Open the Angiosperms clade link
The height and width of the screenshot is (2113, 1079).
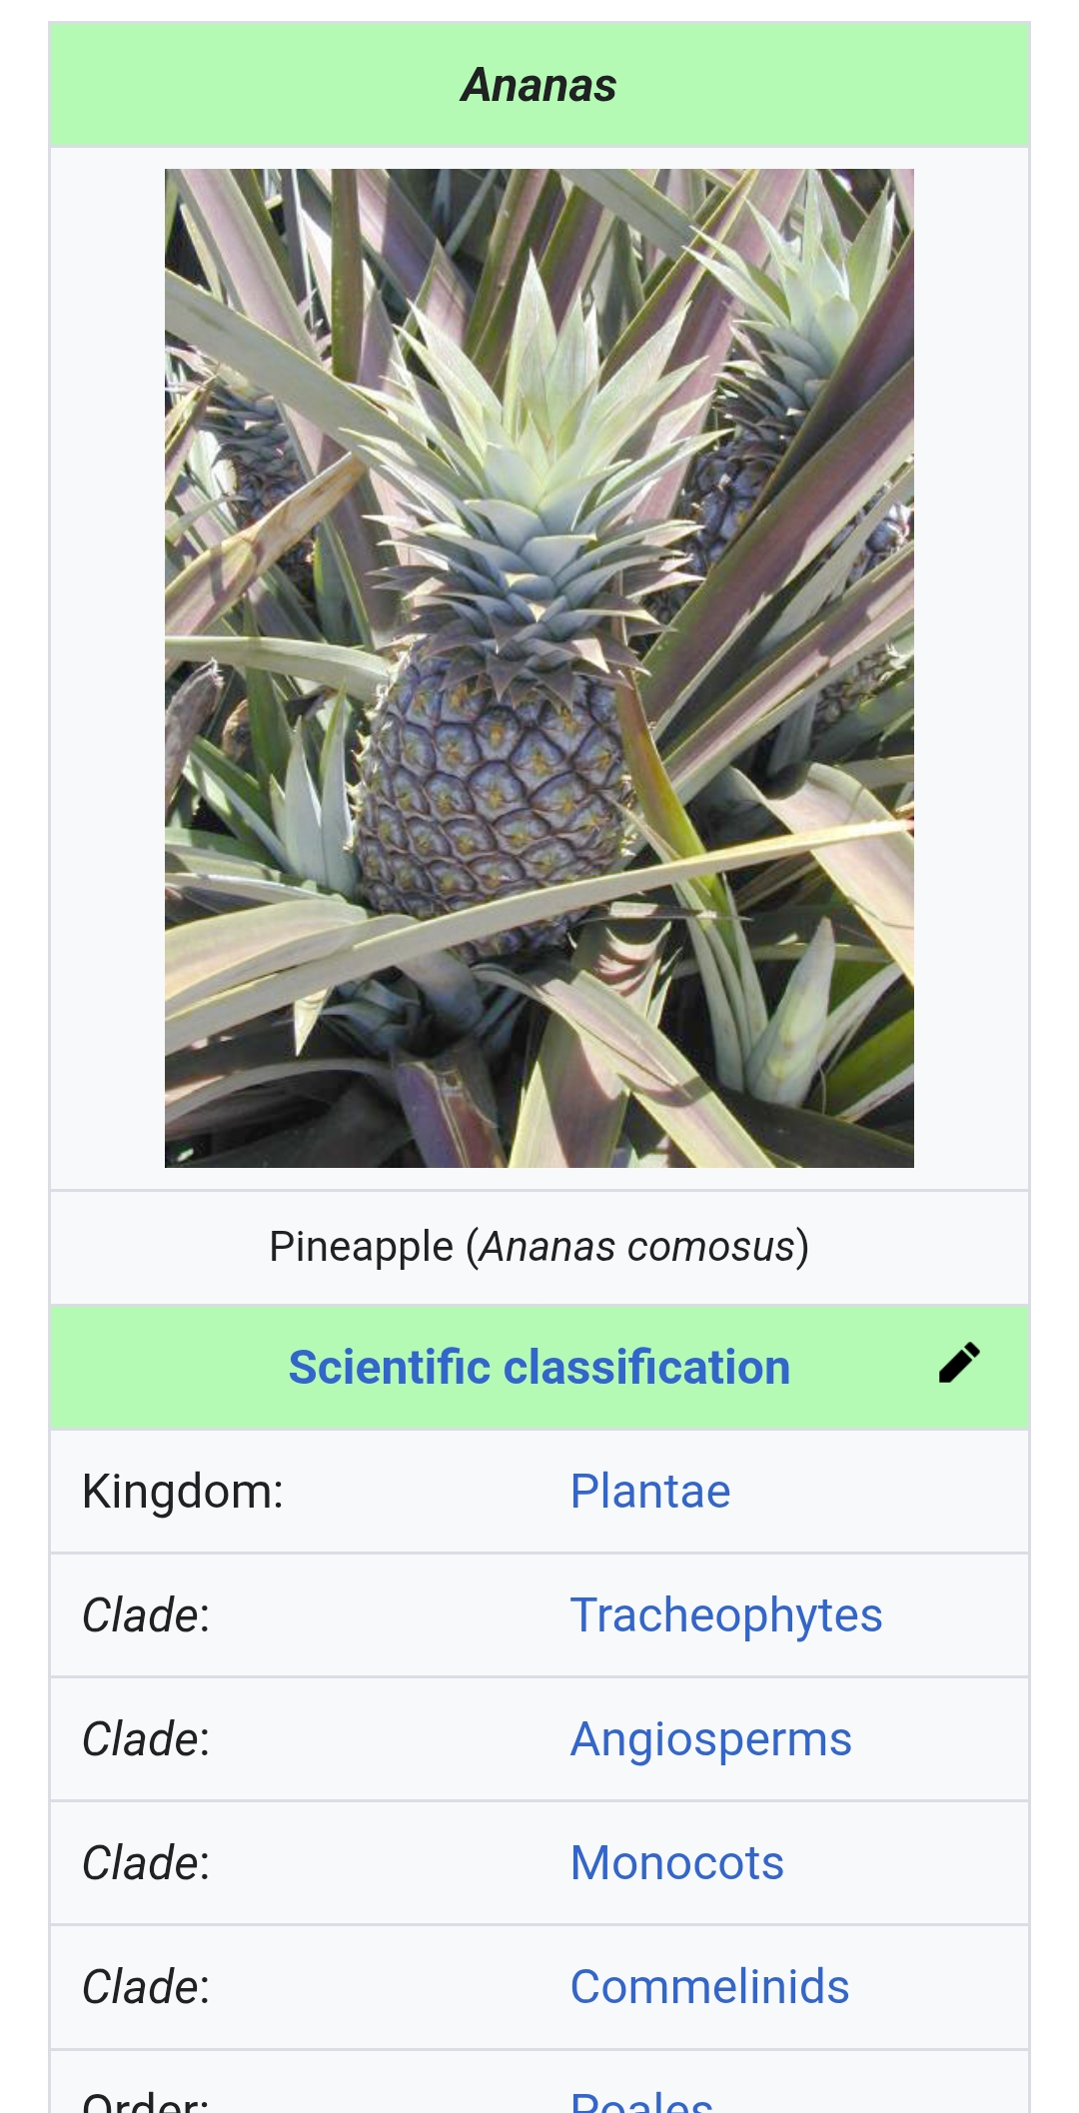(710, 1739)
